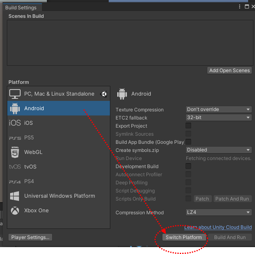This screenshot has width=255, height=254.
Task: Open the ETC2 fallback 32-bit dropdown
Action: coord(219,117)
